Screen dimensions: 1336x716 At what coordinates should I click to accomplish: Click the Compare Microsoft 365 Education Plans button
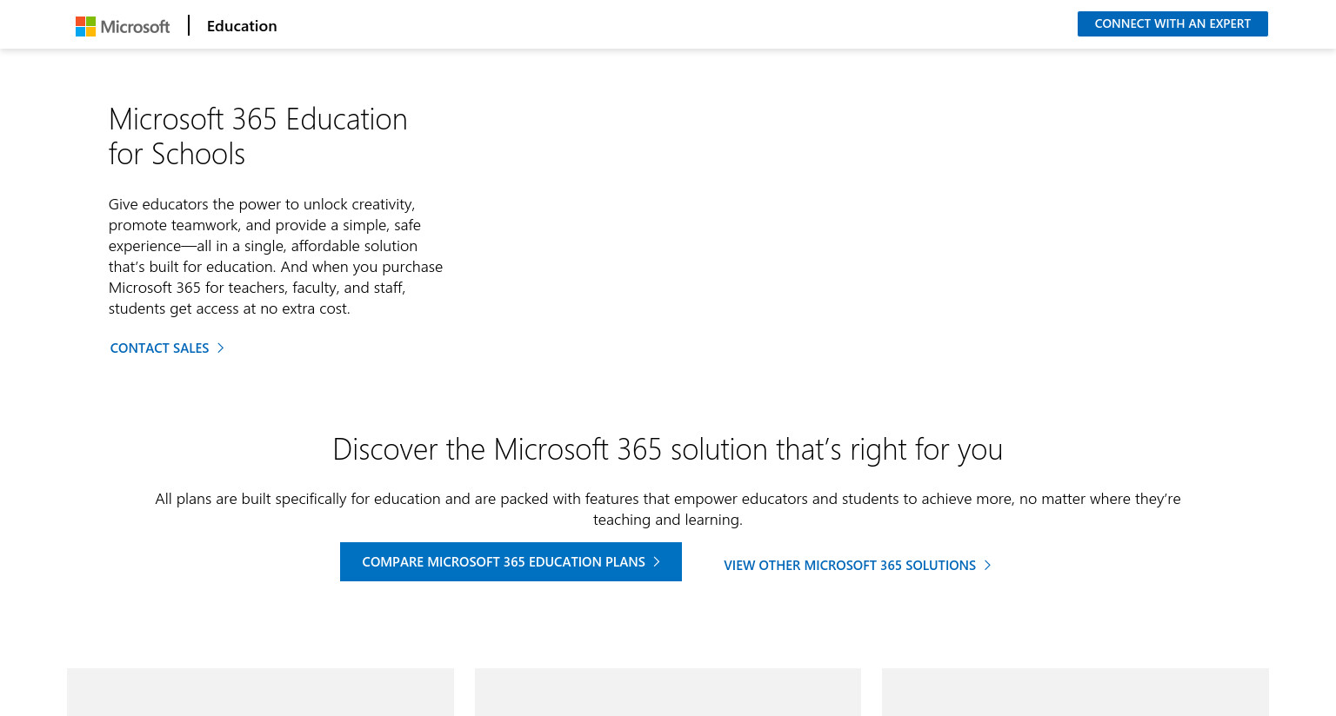pyautogui.click(x=511, y=562)
